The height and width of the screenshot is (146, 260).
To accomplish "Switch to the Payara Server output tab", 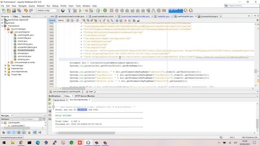I will [59, 100].
